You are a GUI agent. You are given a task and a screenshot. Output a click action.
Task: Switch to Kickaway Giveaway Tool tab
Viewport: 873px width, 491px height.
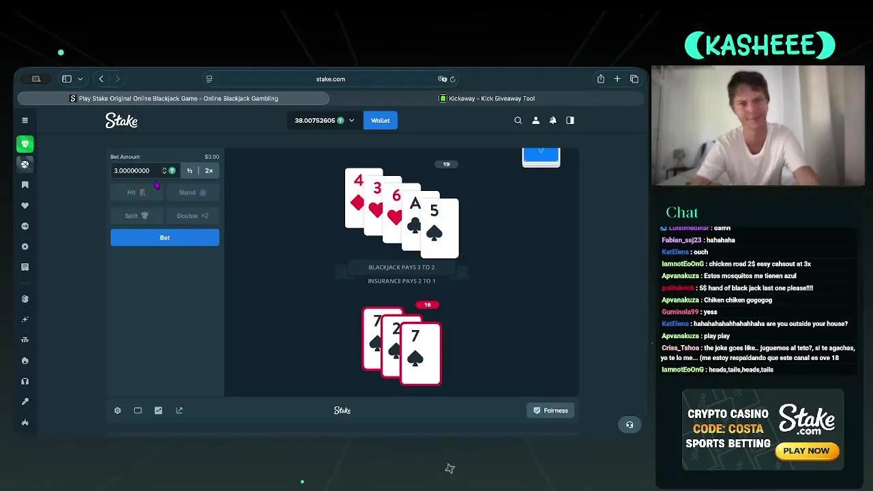[487, 98]
